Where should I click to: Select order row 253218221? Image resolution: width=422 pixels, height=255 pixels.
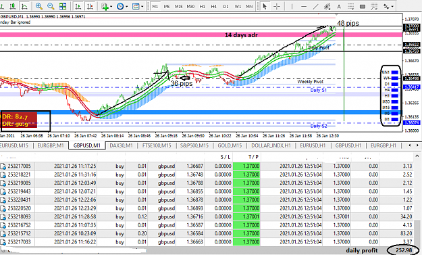click(x=207, y=175)
